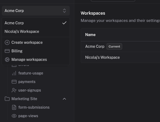Click the Current badge beside Acme Corp

tap(114, 46)
